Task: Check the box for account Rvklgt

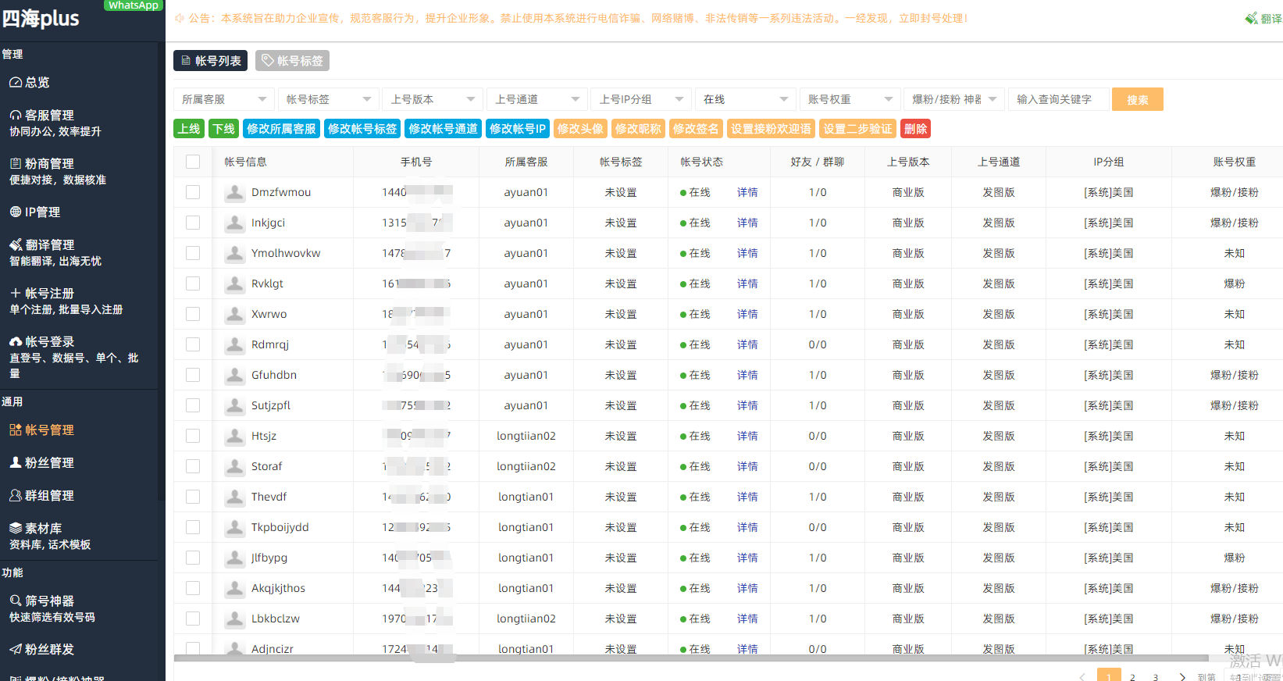Action: click(x=193, y=283)
